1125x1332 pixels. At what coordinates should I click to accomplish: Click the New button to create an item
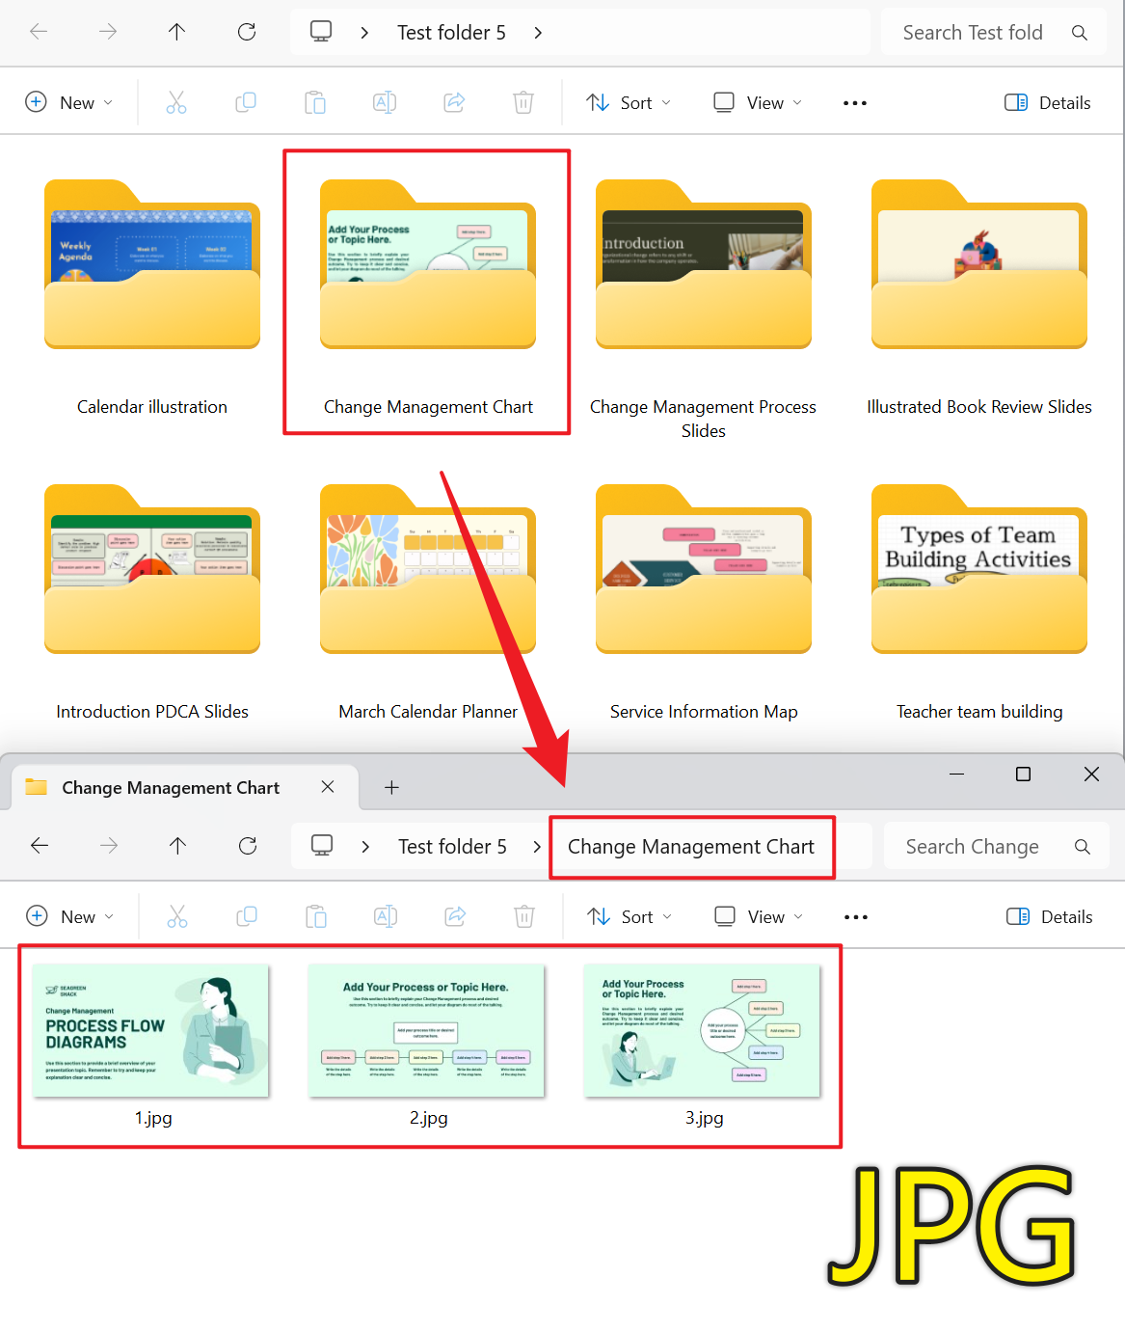[67, 102]
